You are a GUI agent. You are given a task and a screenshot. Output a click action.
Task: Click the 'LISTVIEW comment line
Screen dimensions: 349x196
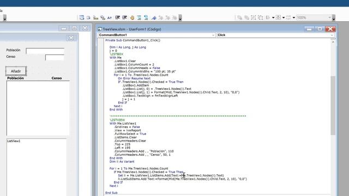[x=117, y=120]
